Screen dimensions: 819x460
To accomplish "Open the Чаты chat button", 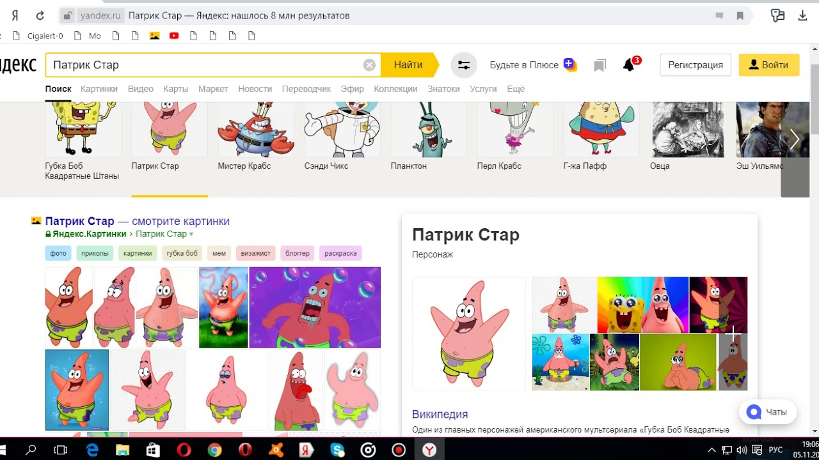I will 768,412.
